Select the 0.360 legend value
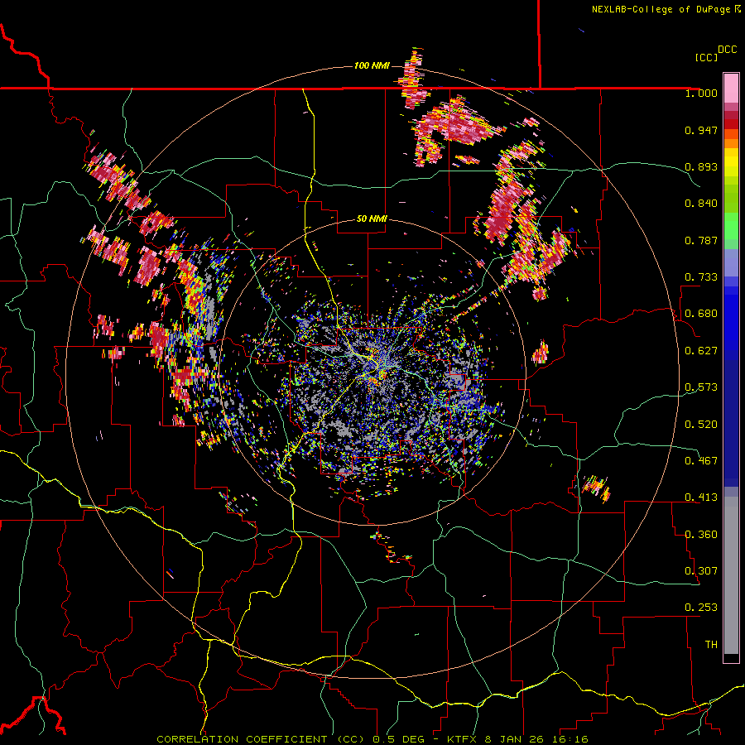This screenshot has height=745, width=745. (x=701, y=535)
